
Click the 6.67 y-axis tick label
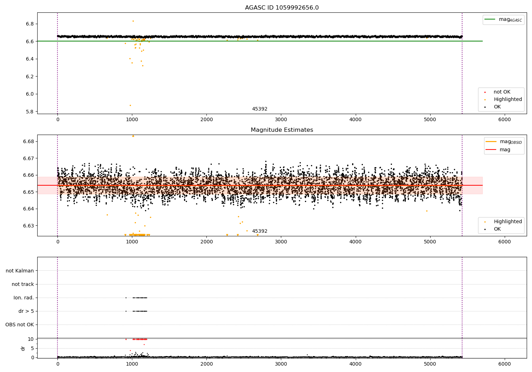pos(28,158)
